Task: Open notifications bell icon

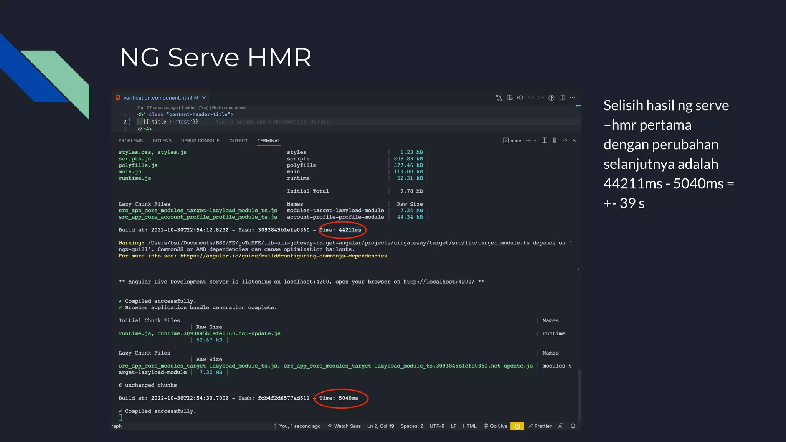Action: tap(573, 426)
